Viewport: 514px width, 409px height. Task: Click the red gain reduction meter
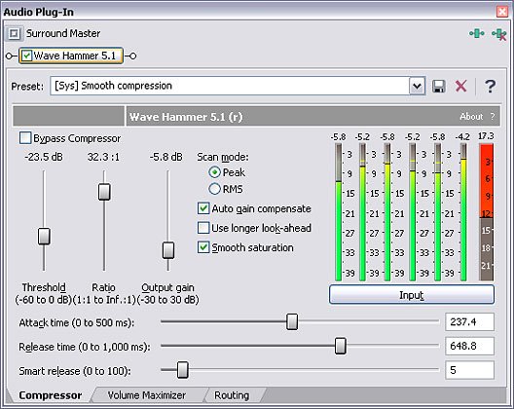point(486,212)
